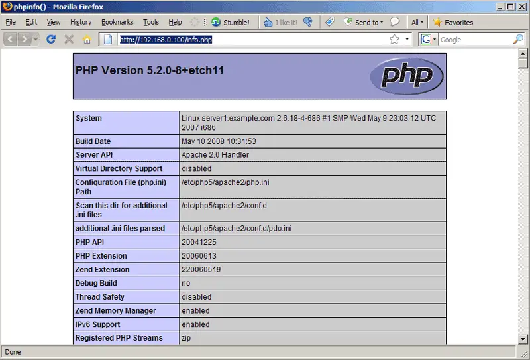Open the View menu
Image resolution: width=530 pixels, height=360 pixels.
click(54, 22)
